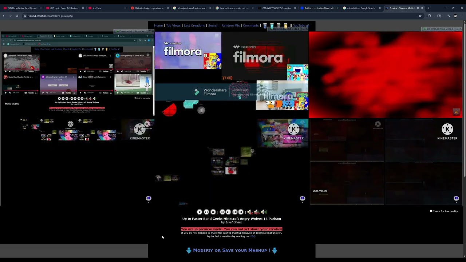The image size is (466, 262).
Task: Go to the Home page link
Action: (x=158, y=25)
